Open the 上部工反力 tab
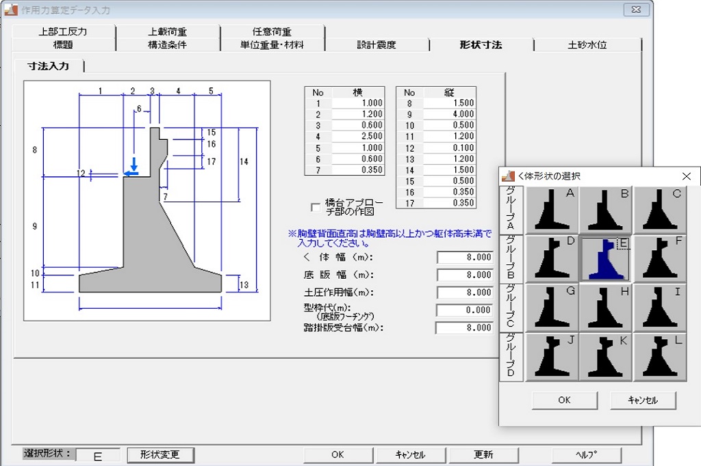The width and height of the screenshot is (701, 466). (x=63, y=31)
